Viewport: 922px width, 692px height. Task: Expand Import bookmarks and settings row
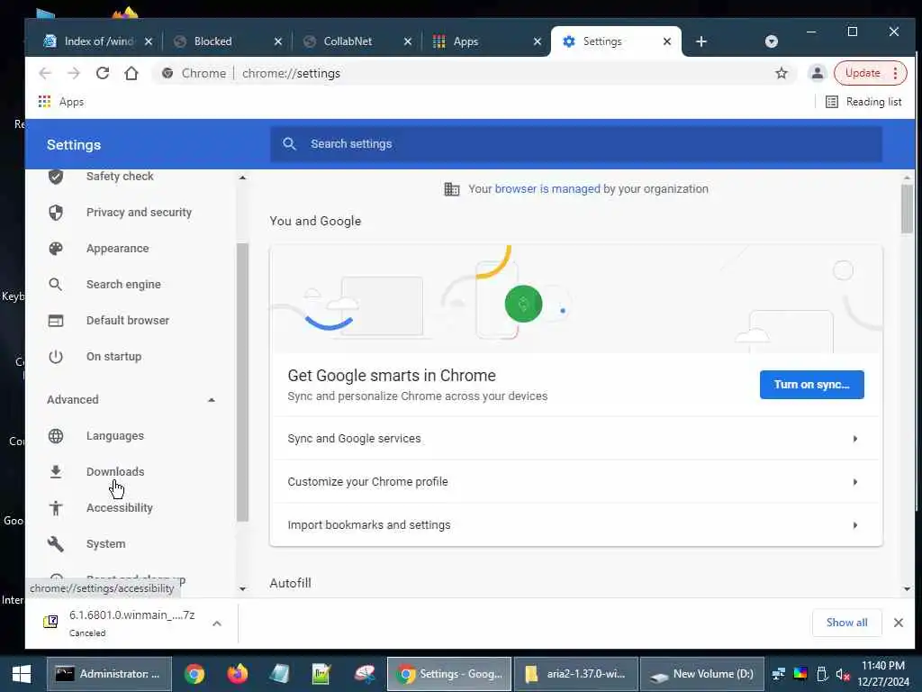tap(576, 525)
